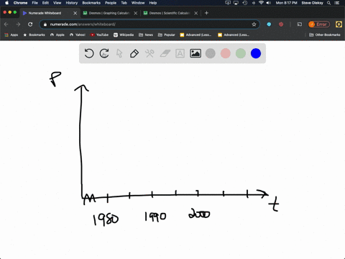Screen dimensions: 345x259
Task: Click the profile Error button
Action: pos(319,24)
